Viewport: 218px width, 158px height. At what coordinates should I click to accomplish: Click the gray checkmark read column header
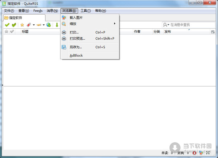click(12, 31)
